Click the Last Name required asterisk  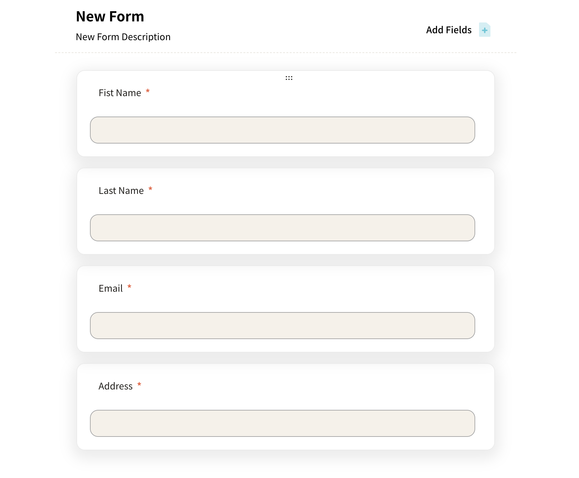[x=150, y=189]
